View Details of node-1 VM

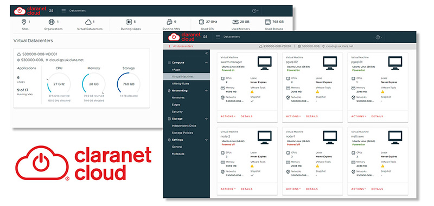point(312,189)
